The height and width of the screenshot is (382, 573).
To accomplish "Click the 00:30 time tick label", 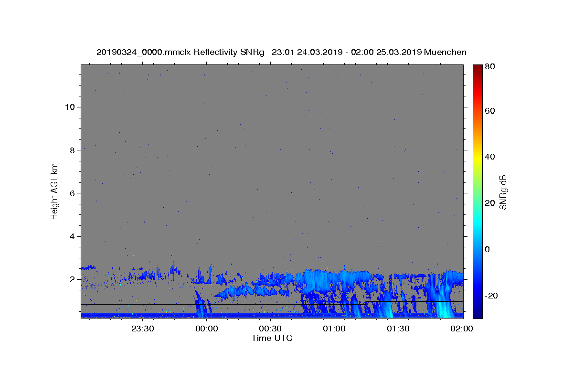I will tap(270, 329).
